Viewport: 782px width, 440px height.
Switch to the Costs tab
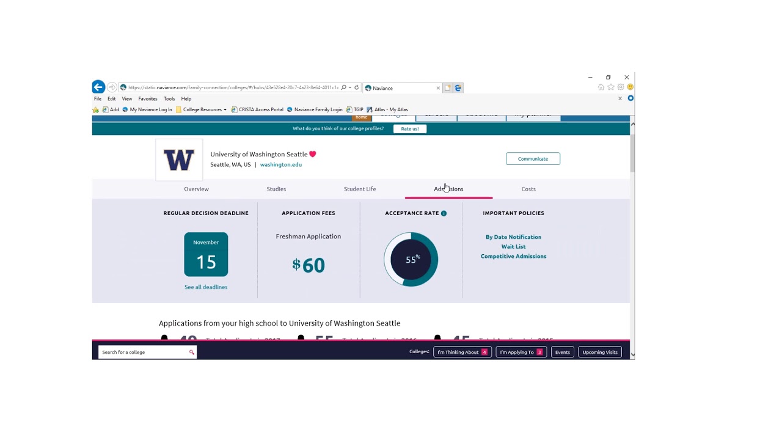[x=528, y=189]
